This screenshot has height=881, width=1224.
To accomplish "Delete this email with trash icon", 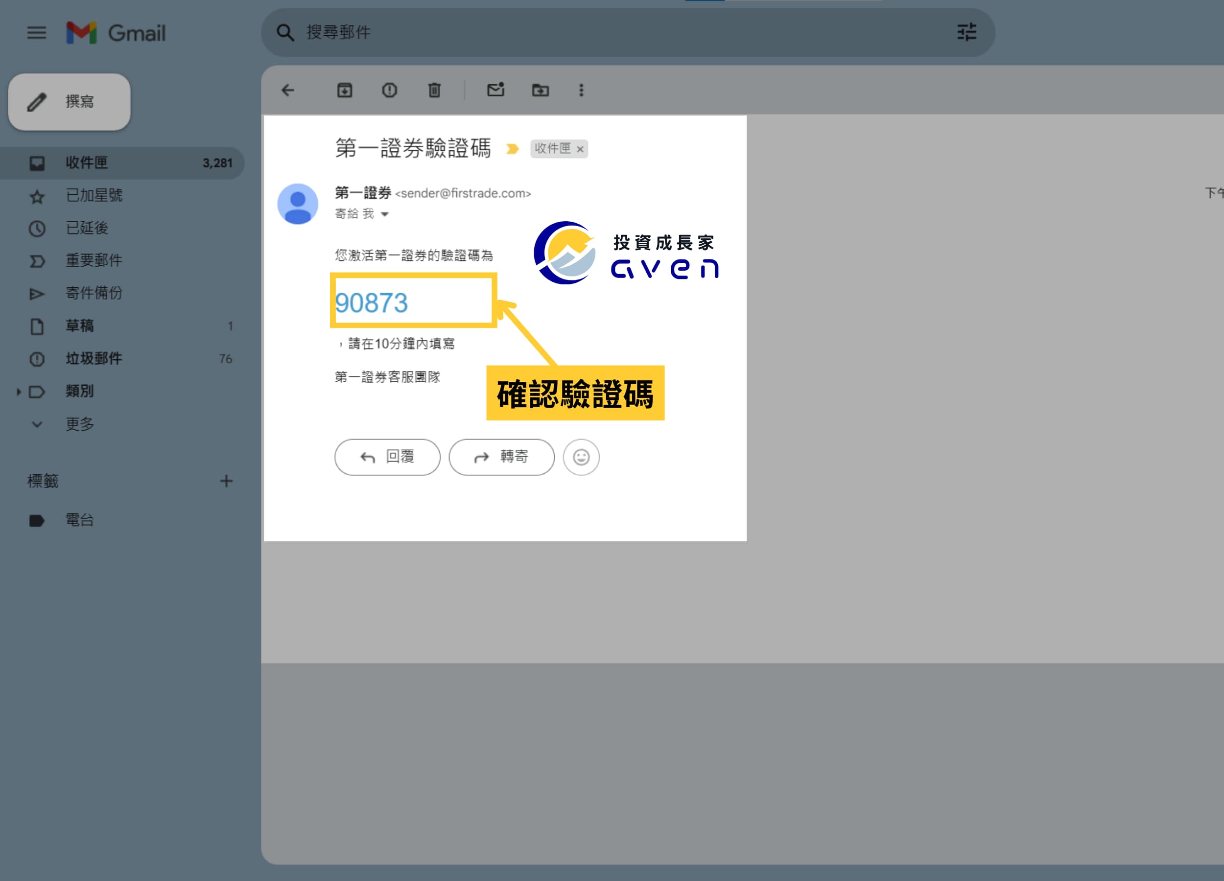I will 434,90.
